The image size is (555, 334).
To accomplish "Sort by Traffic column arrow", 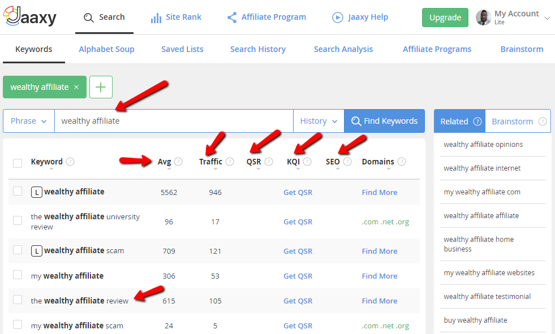I will click(x=215, y=170).
